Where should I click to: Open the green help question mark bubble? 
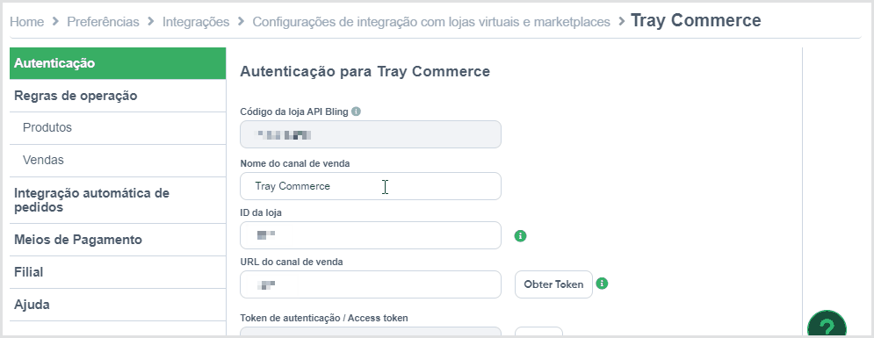pyautogui.click(x=827, y=327)
